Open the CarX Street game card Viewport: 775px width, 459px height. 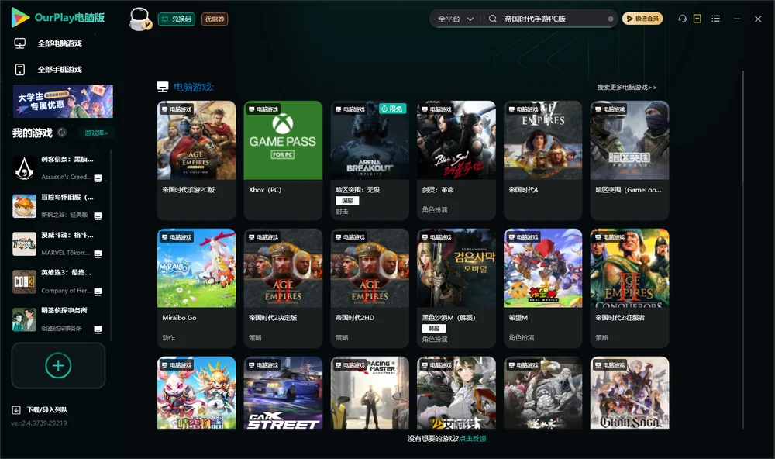coord(283,393)
